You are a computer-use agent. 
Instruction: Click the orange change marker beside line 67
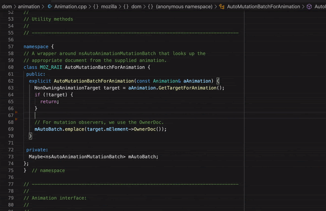[x=16, y=113]
